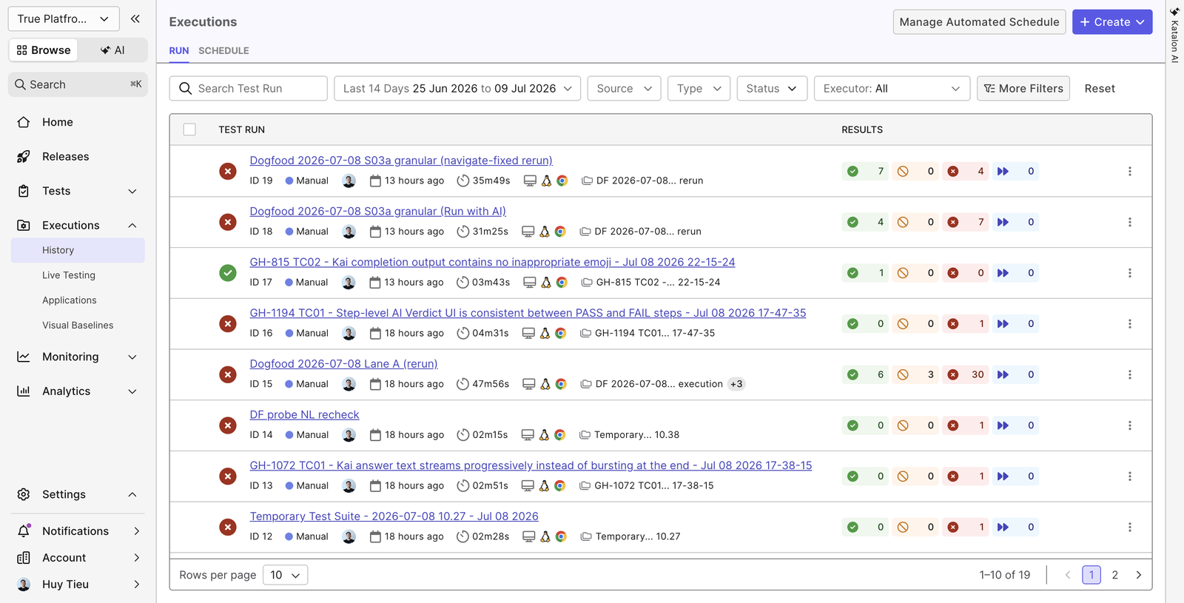
Task: Open row actions menu for ID 15
Action: pos(1130,374)
